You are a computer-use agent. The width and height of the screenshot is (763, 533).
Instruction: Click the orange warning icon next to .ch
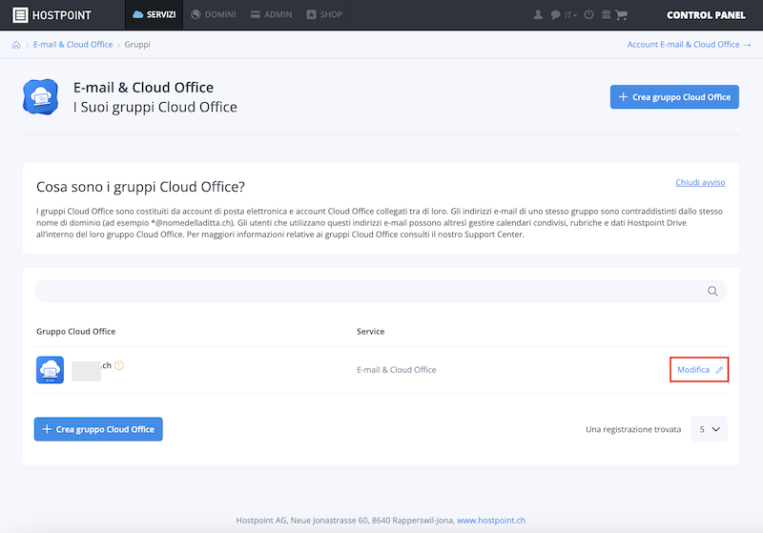(x=119, y=365)
